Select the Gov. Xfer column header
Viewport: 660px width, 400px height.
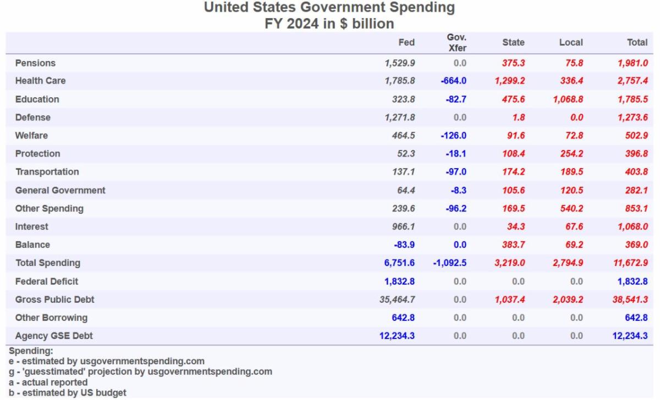pos(457,42)
